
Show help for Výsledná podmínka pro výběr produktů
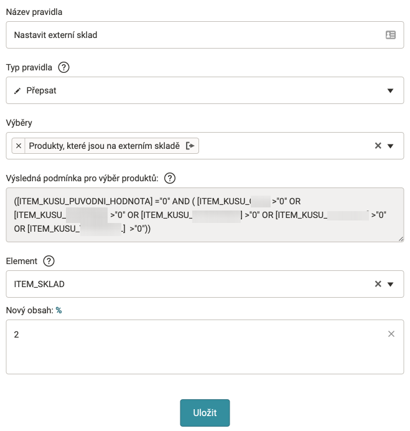pos(170,178)
